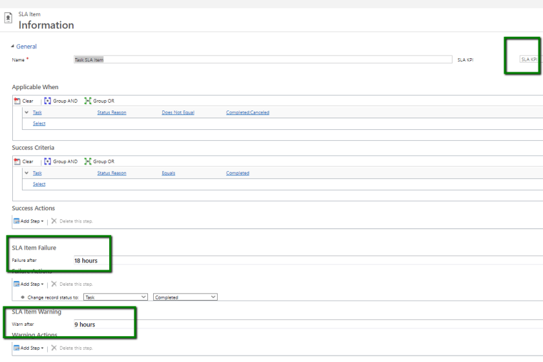The width and height of the screenshot is (543, 362).
Task: Open the Task entity dropdown in Failure Actions
Action: pyautogui.click(x=116, y=297)
